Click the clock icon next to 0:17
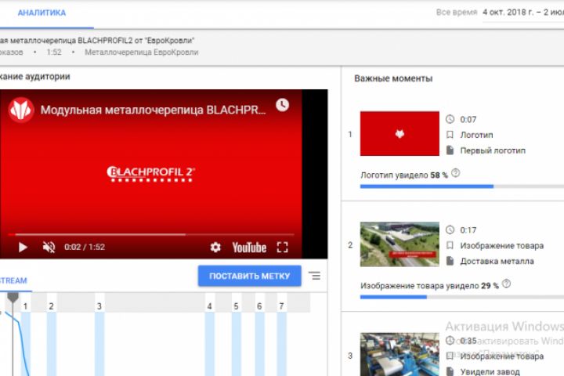Image resolution: width=564 pixels, height=376 pixels. 450,230
